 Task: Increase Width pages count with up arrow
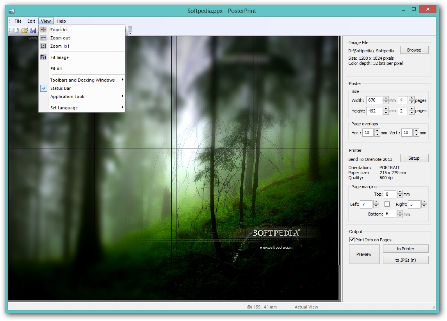(411, 98)
